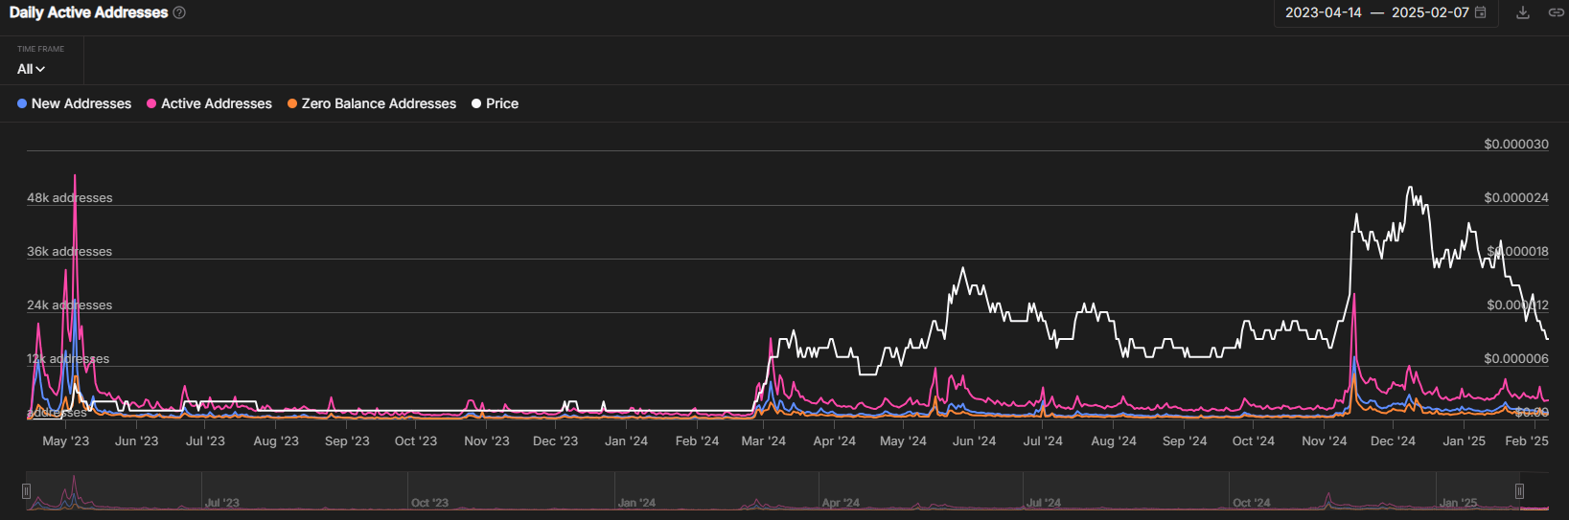Viewport: 1569px width, 520px height.
Task: Click the start date 2023-04-14
Action: [1323, 12]
